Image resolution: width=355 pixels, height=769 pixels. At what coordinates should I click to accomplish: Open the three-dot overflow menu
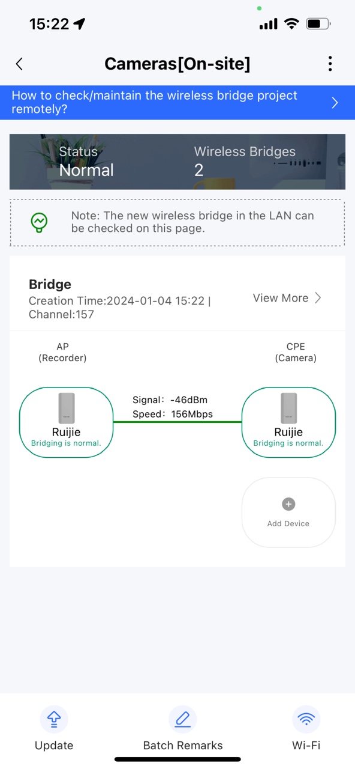point(330,64)
